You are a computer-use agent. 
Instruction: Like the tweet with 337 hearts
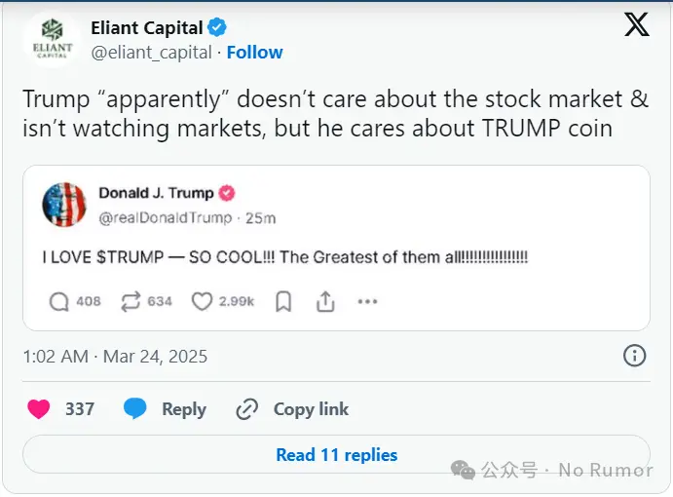[x=39, y=409]
